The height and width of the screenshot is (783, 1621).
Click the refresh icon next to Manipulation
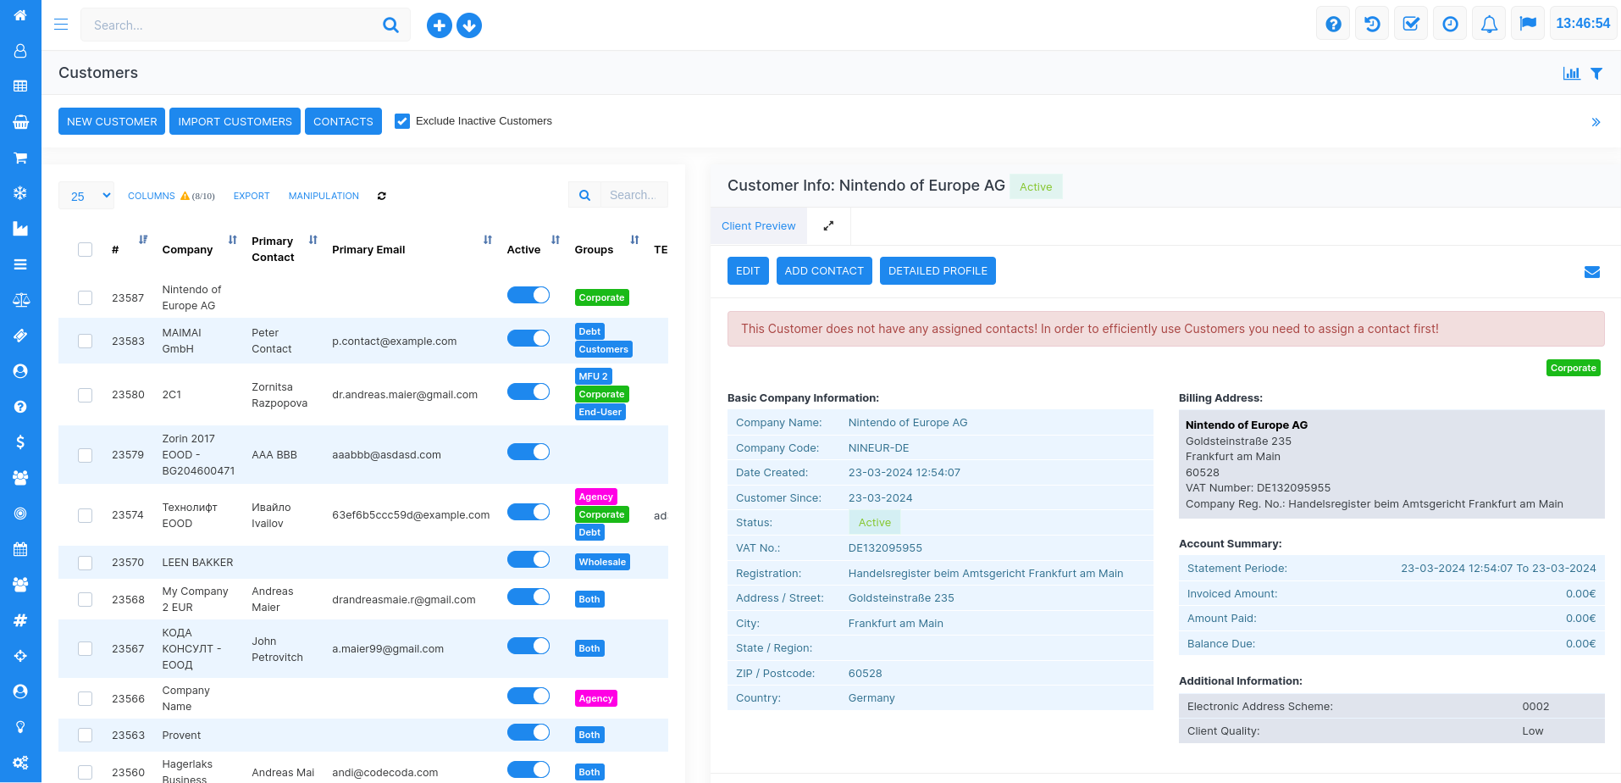pyautogui.click(x=382, y=196)
